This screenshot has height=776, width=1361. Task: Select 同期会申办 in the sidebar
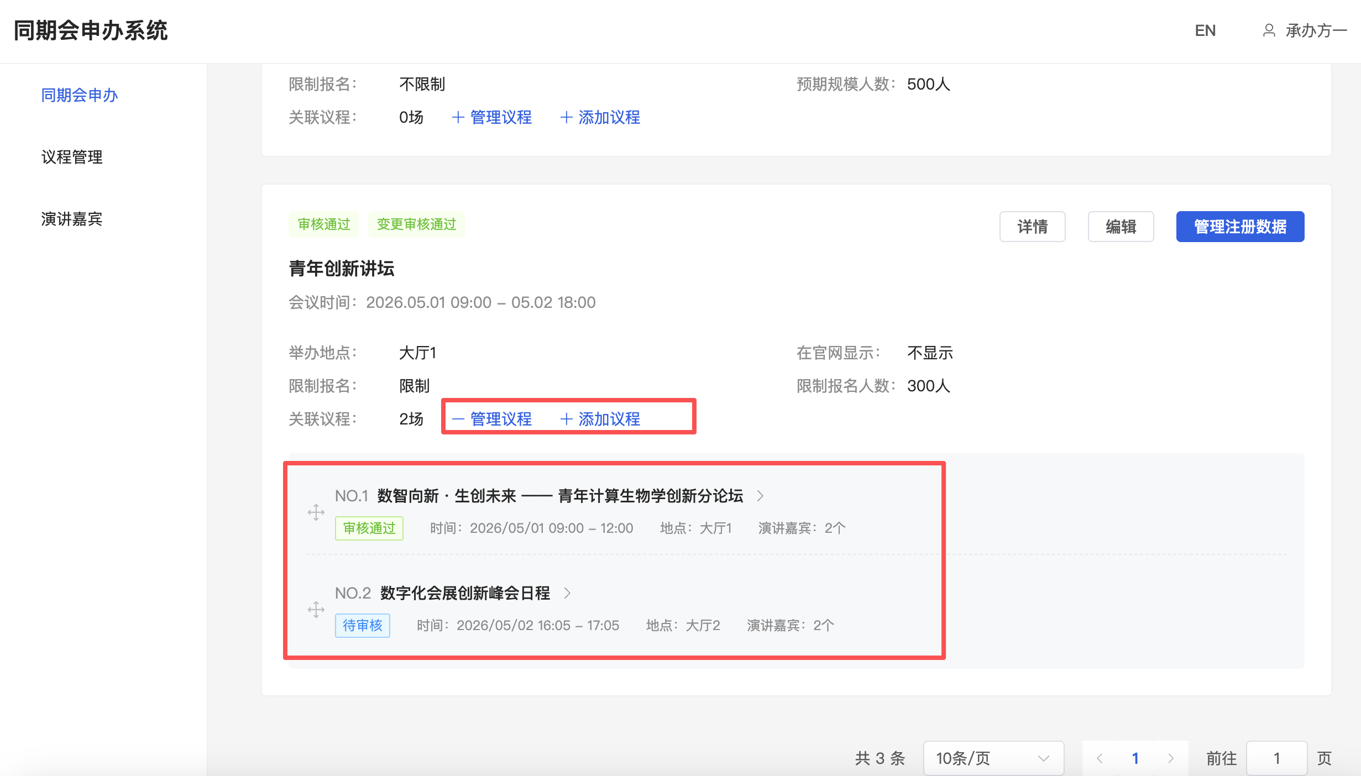(80, 95)
